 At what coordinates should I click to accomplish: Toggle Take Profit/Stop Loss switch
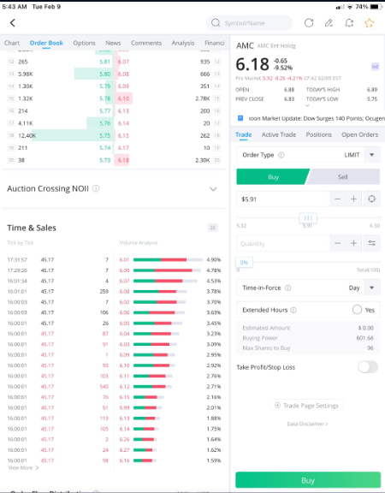(368, 367)
